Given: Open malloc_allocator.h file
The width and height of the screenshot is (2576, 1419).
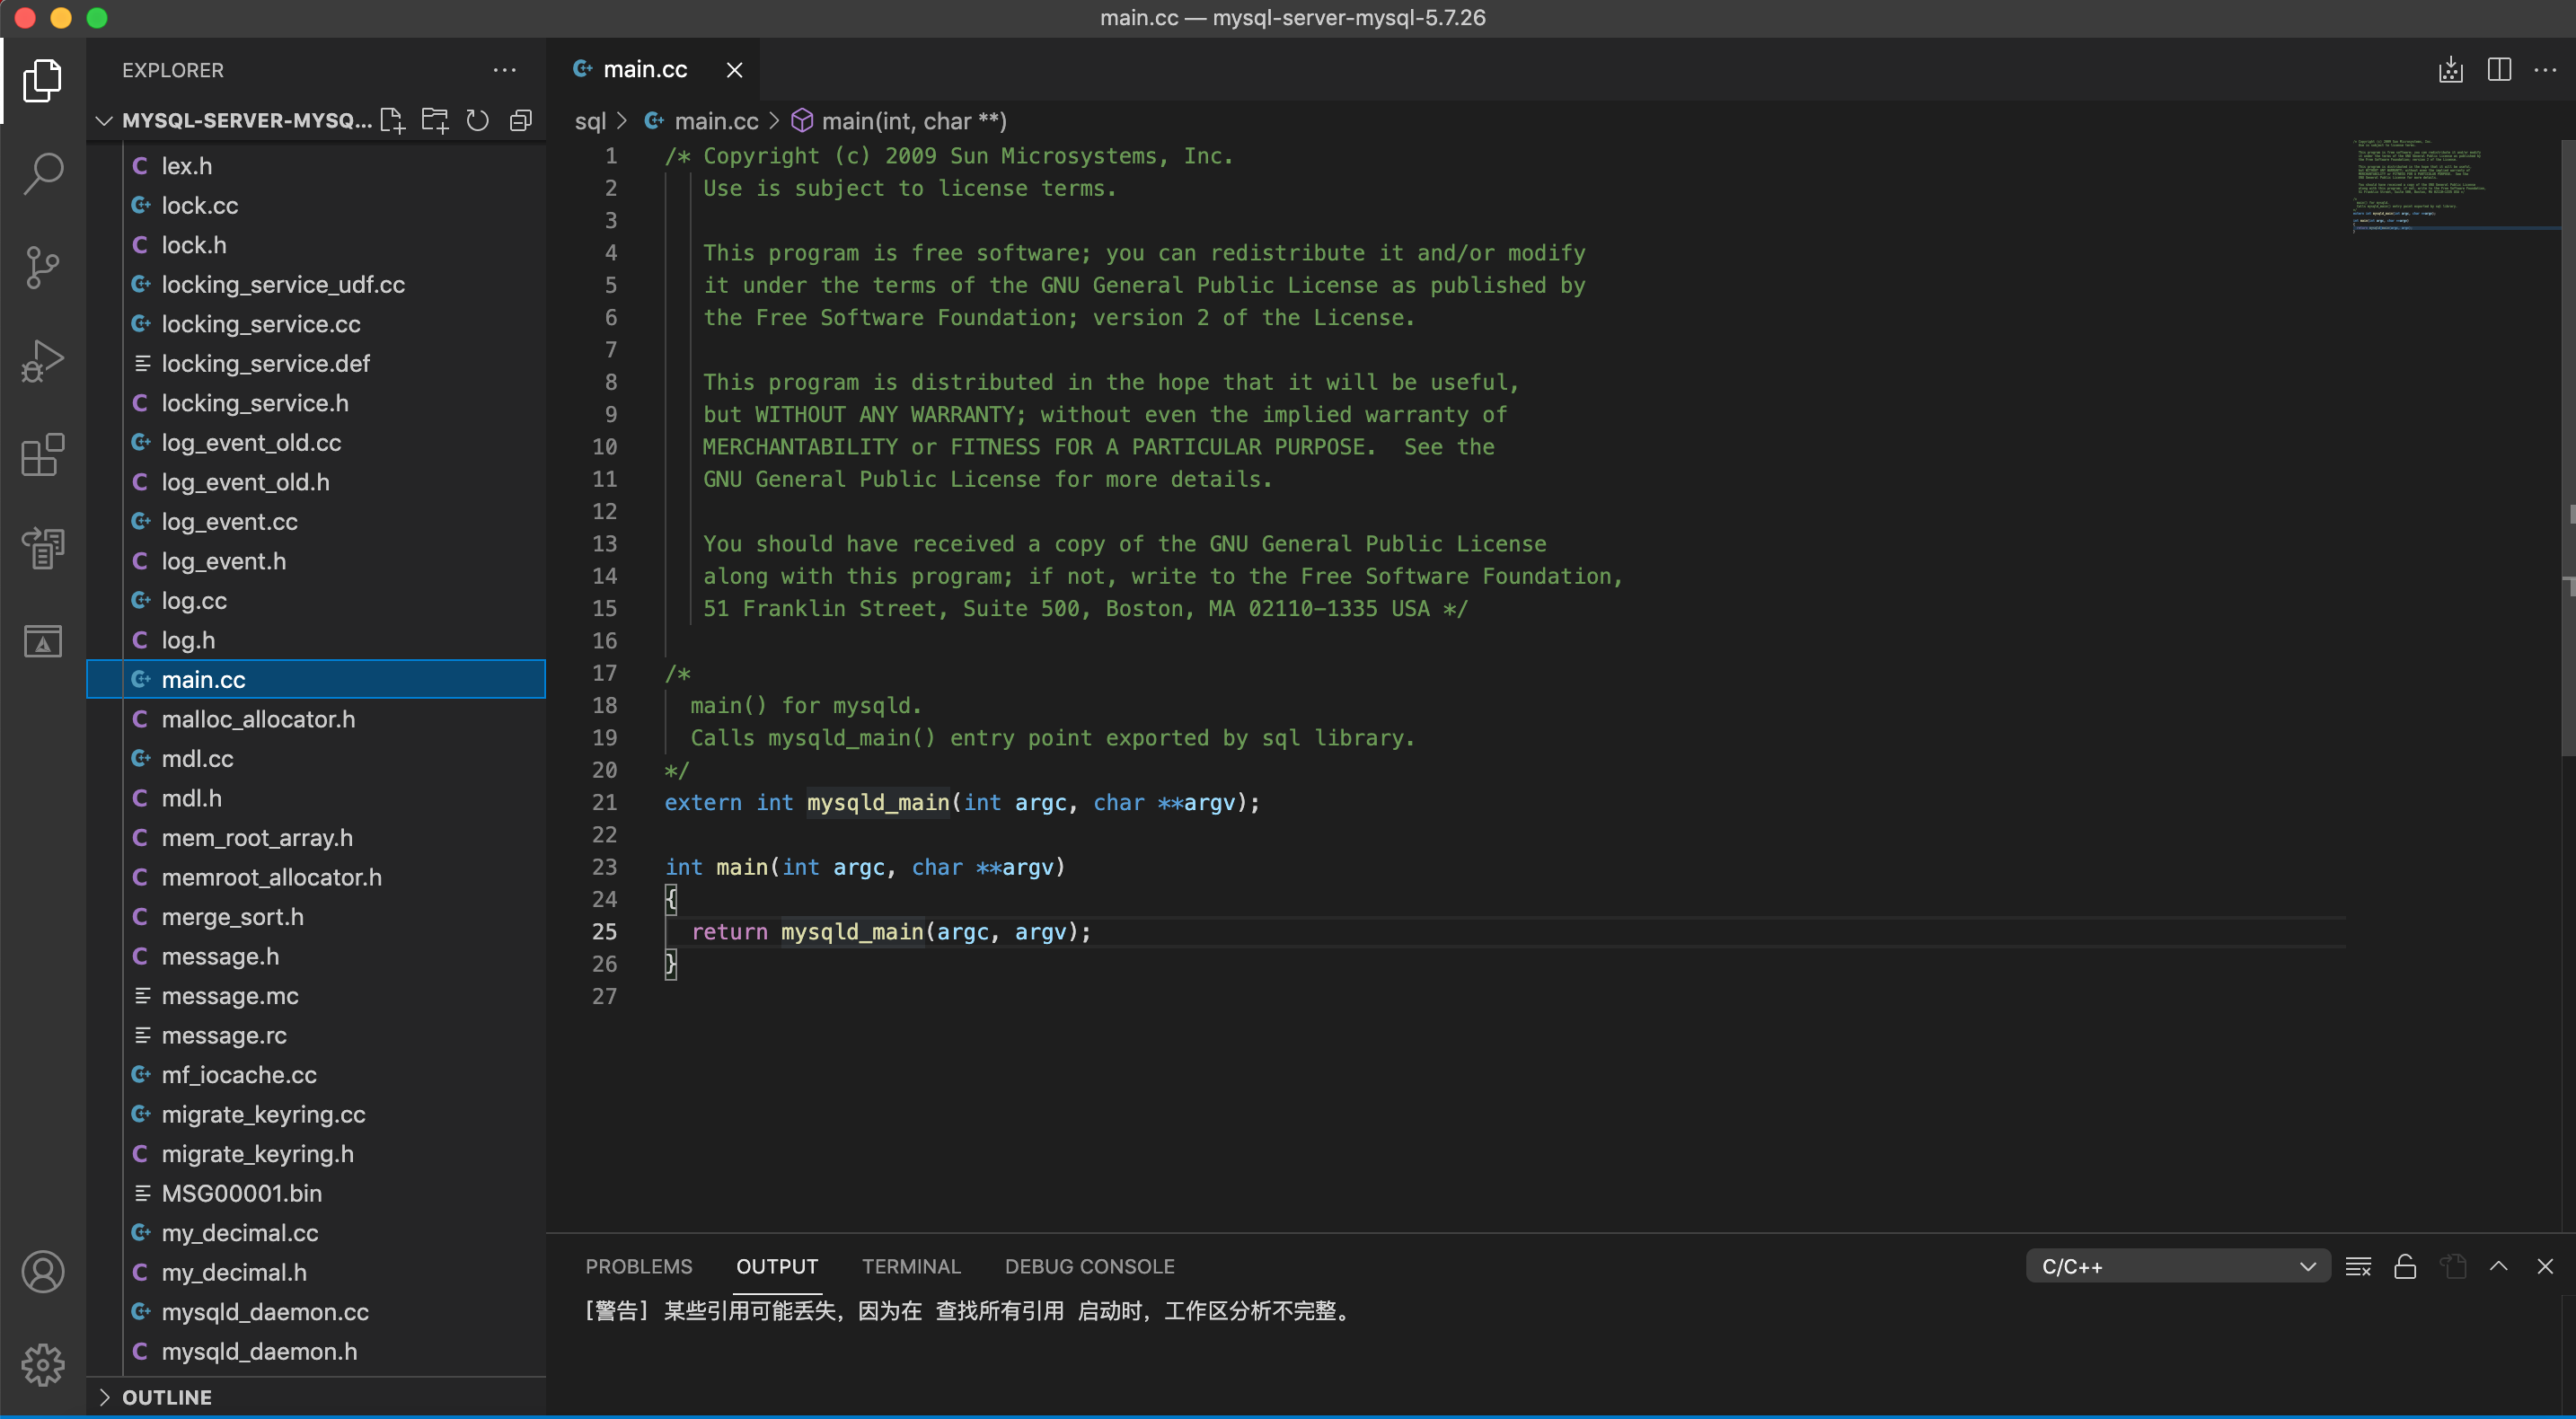Looking at the screenshot, I should (316, 719).
